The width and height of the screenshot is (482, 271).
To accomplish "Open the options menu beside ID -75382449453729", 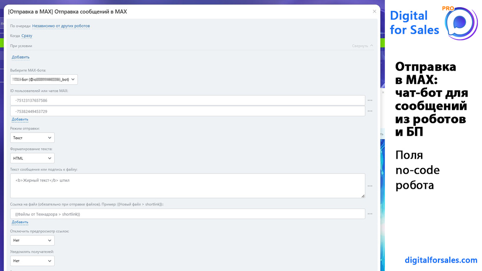I will click(x=370, y=111).
